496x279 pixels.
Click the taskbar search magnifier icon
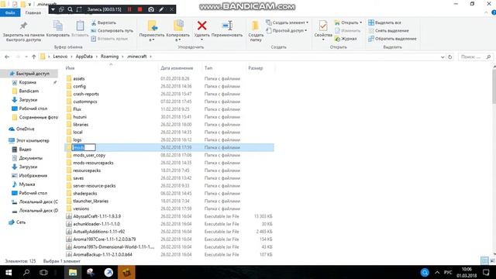[26, 272]
